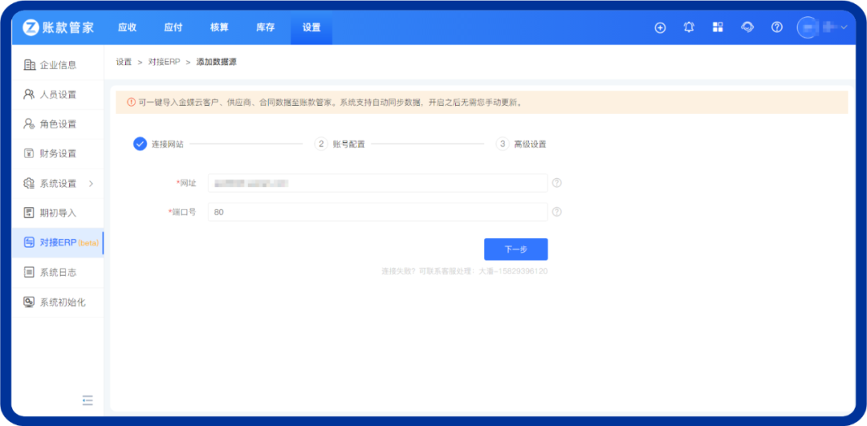
Task: Click help icon beside the 端口号 field
Action: pos(556,212)
